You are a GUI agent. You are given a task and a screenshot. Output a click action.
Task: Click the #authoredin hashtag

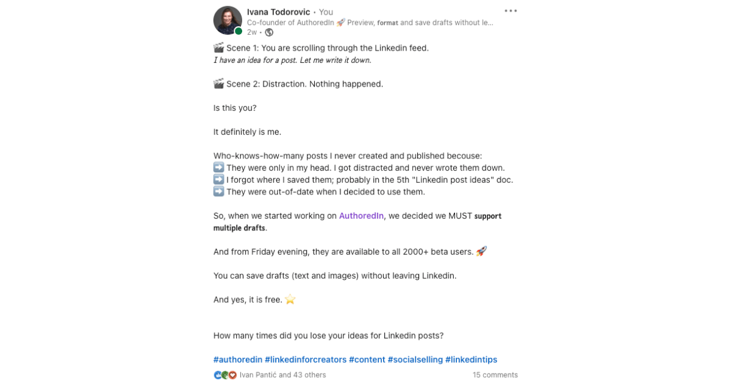tap(238, 360)
